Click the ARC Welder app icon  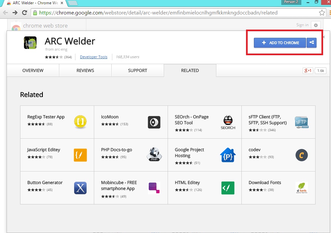[30, 42]
